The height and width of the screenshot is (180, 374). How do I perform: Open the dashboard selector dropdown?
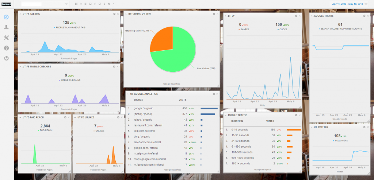[x=44, y=4]
